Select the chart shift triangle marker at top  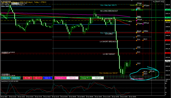(x=132, y=1)
